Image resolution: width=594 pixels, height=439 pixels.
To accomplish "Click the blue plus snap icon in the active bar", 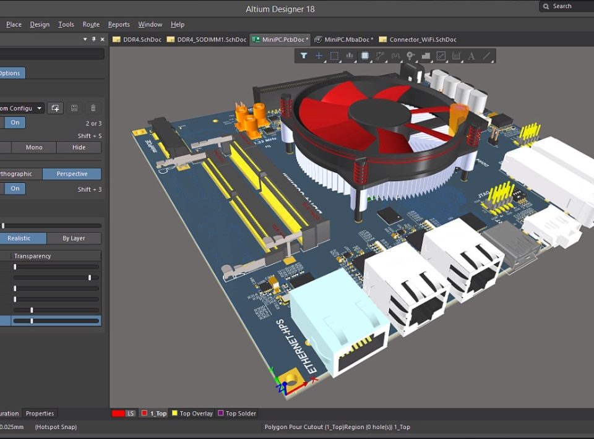I will coord(319,56).
